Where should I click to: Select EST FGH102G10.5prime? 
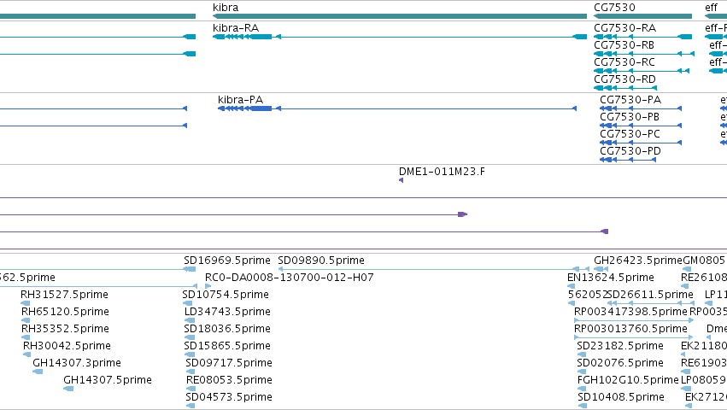pyautogui.click(x=628, y=380)
